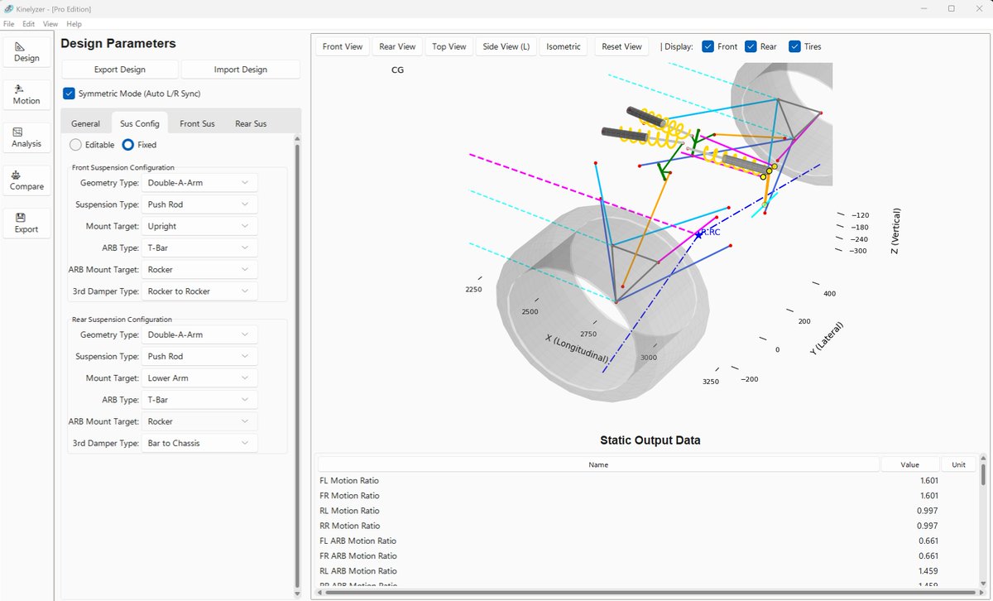Switch to the General tab

click(x=86, y=123)
